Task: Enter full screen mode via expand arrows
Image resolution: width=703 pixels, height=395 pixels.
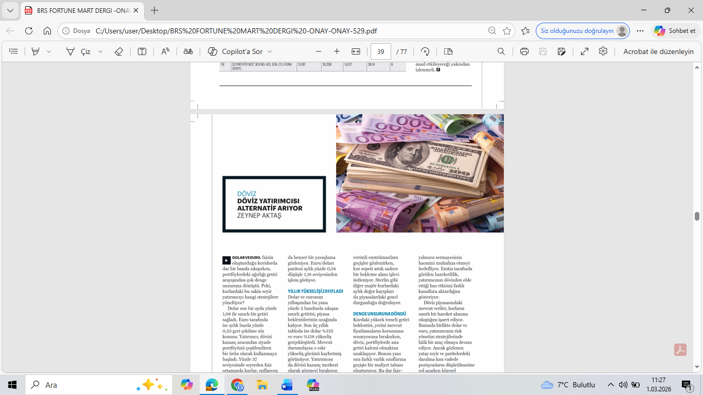Action: (585, 51)
